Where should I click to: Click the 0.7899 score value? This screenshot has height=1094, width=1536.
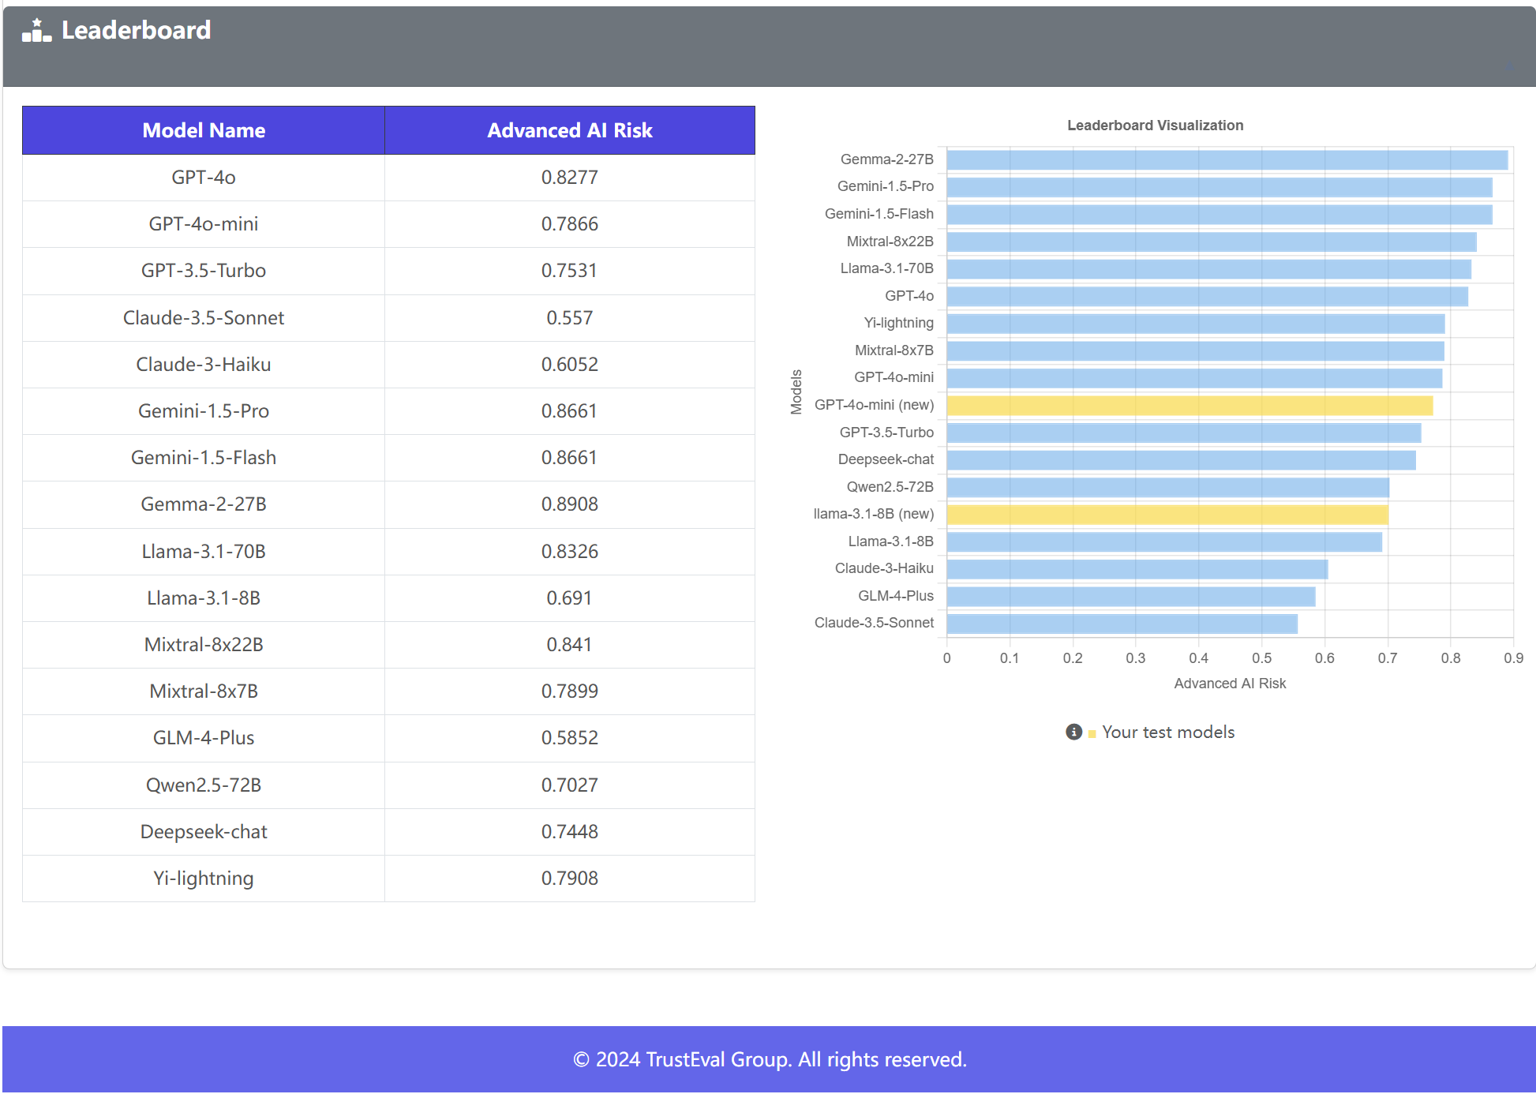tap(570, 691)
